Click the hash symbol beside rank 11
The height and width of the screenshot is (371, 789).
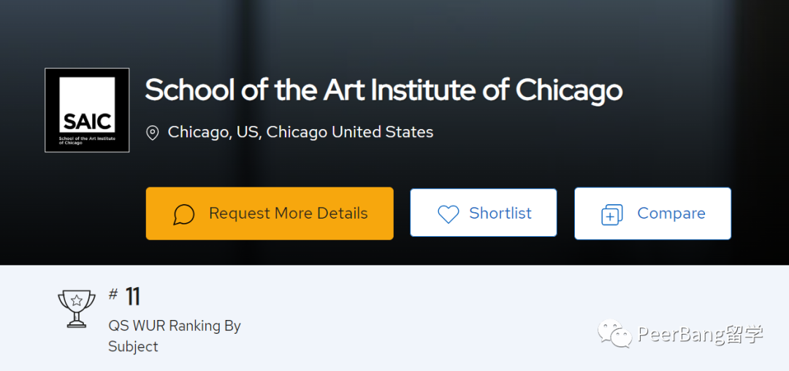(x=113, y=294)
